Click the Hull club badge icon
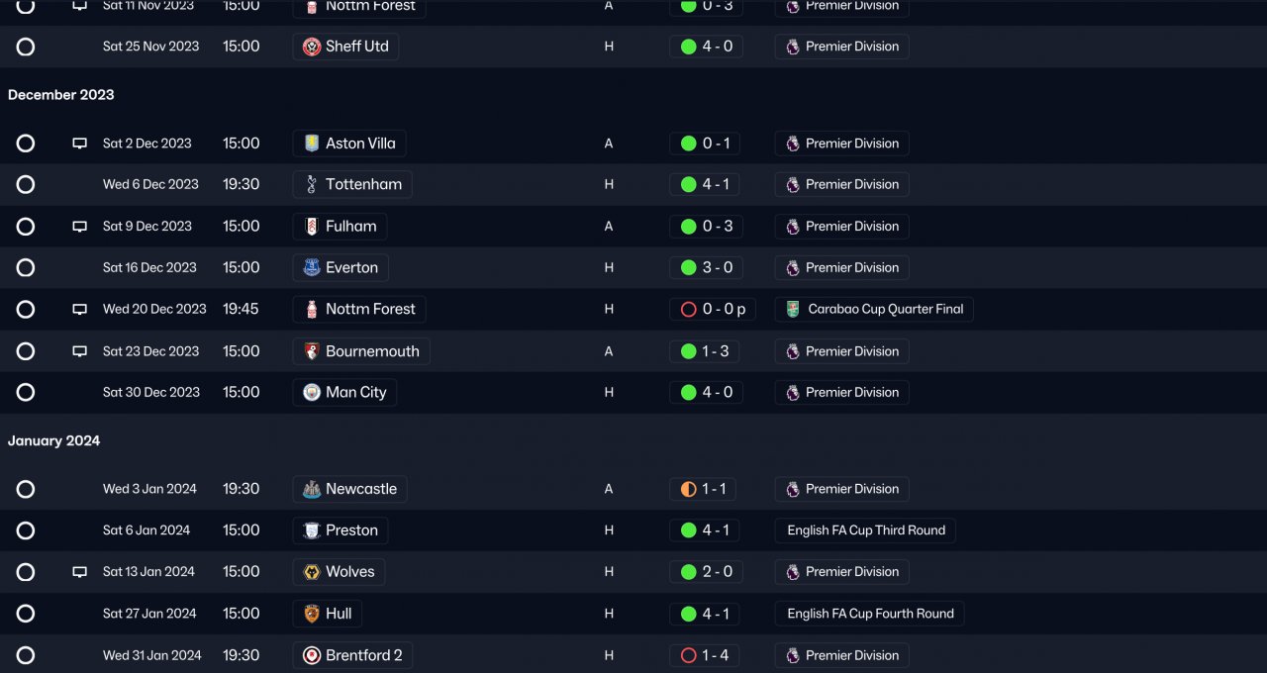 (312, 614)
